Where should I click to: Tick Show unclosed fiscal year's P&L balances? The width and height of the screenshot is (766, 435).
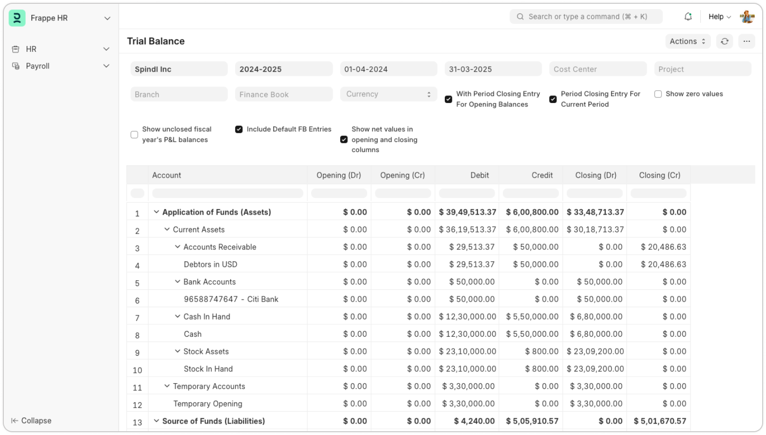click(134, 135)
